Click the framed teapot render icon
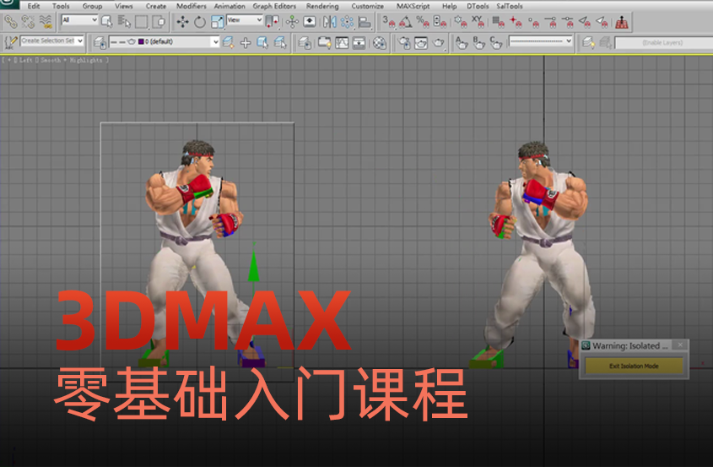Screen dimensions: 713x467 [421, 42]
